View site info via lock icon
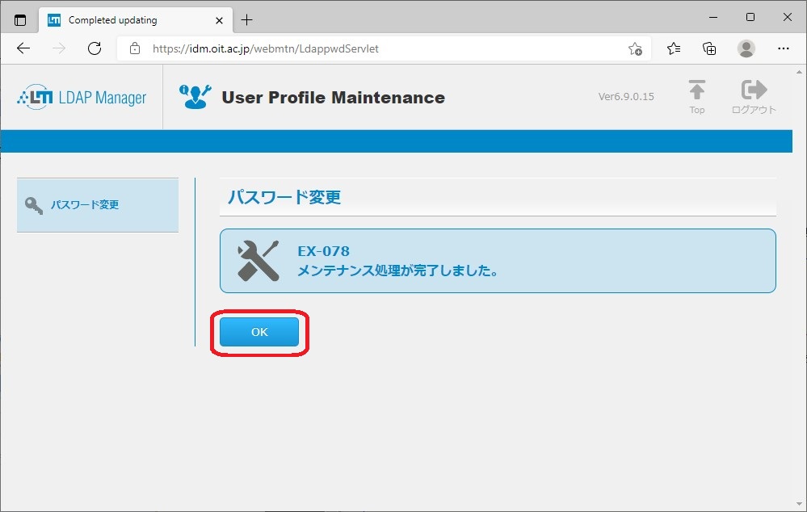Viewport: 807px width, 512px height. pyautogui.click(x=135, y=48)
